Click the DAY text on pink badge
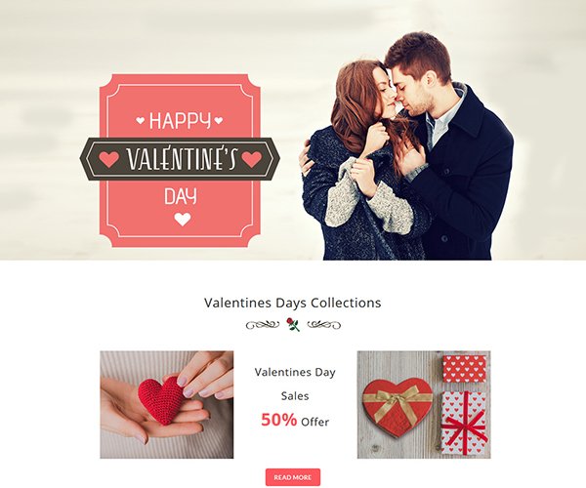Screen dimensions: 586x488 coord(181,196)
